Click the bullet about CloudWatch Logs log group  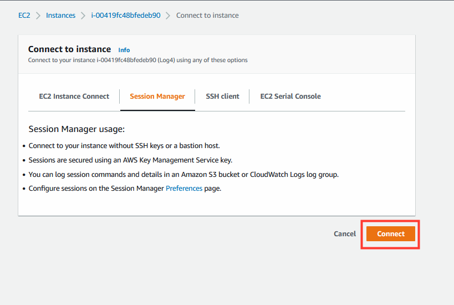click(183, 175)
